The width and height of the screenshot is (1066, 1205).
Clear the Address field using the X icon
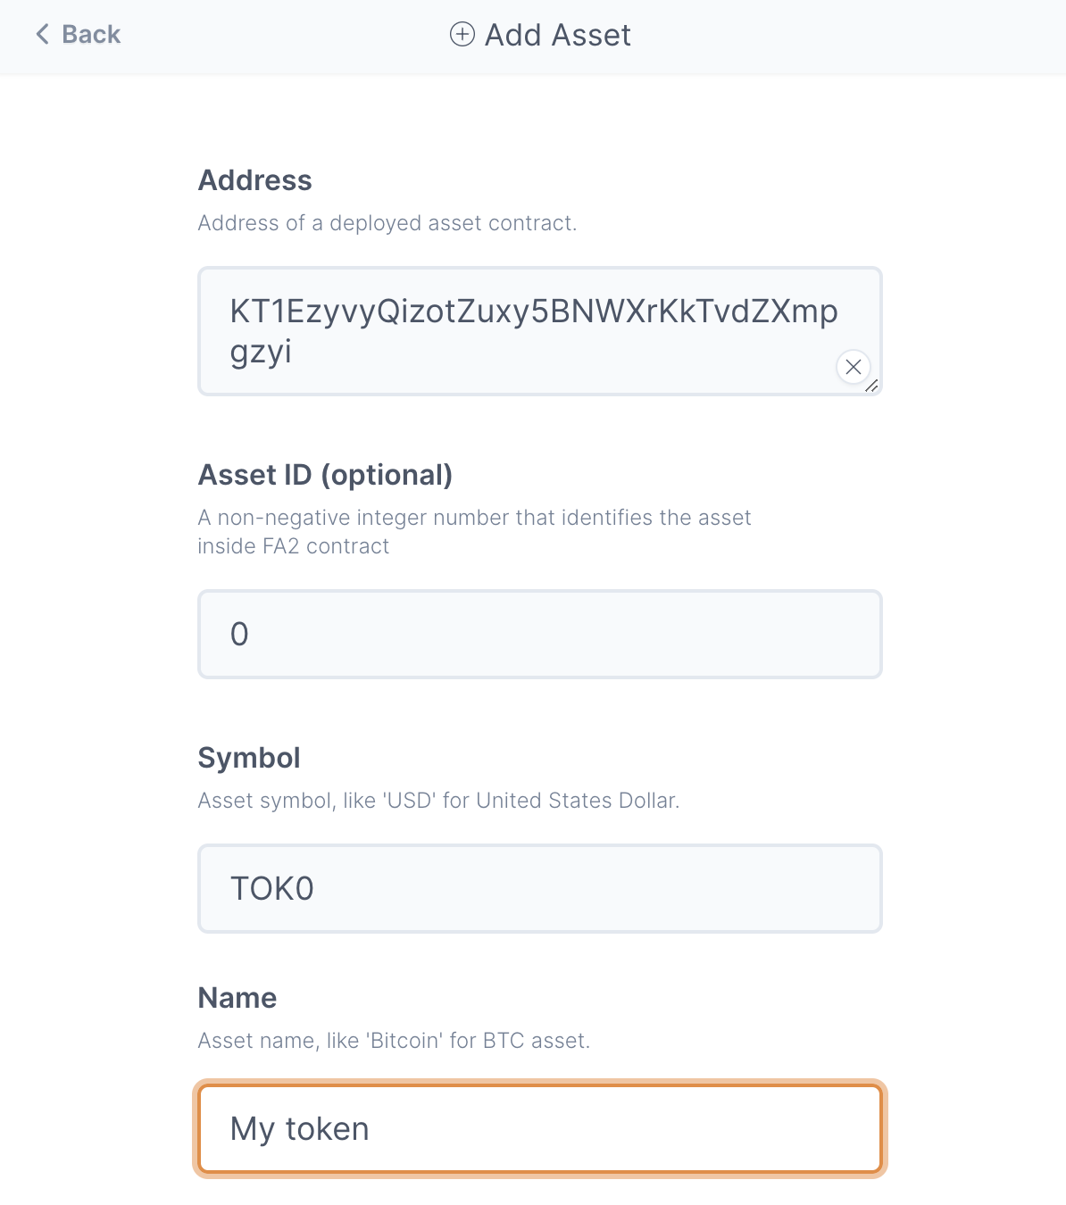coord(853,367)
